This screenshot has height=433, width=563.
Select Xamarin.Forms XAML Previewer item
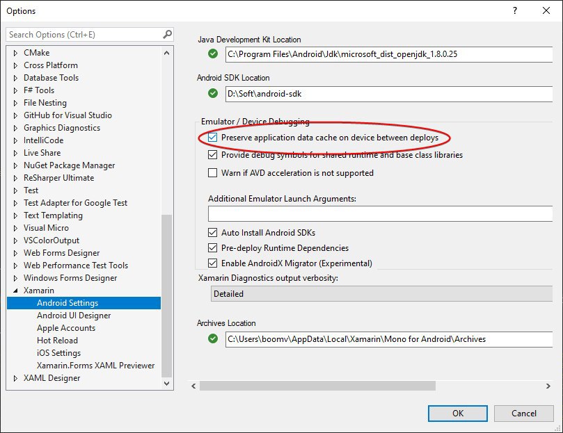[95, 366]
